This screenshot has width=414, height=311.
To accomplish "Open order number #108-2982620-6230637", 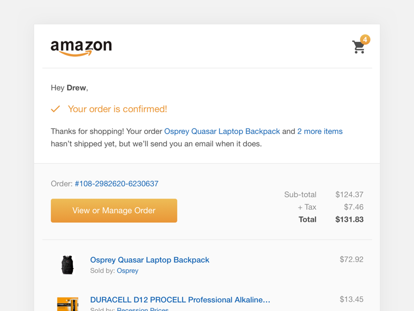I will [116, 183].
